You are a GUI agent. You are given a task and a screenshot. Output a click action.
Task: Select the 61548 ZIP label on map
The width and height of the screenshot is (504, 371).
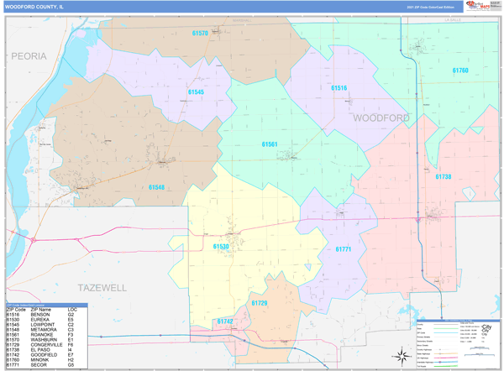156,187
